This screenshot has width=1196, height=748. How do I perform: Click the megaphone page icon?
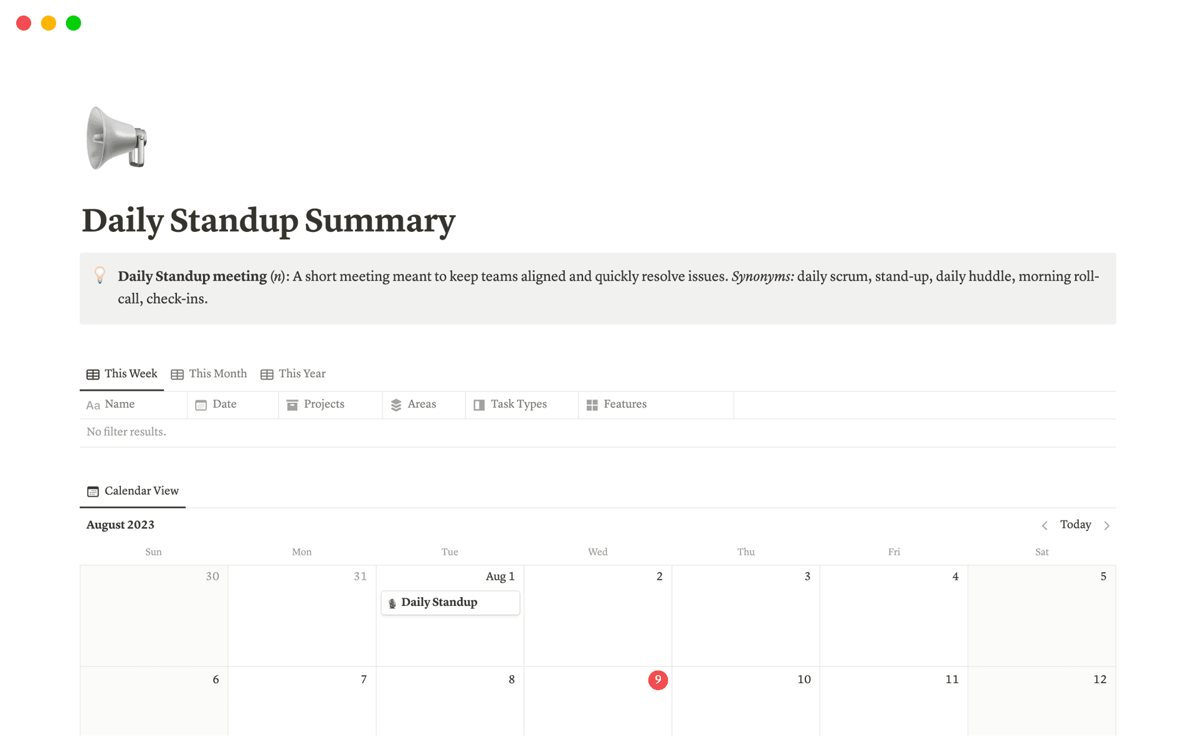click(x=116, y=138)
